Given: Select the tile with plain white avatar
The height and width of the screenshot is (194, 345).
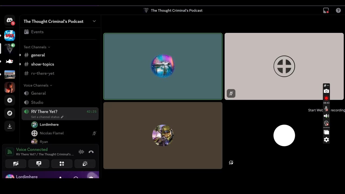Looking at the screenshot, I should [x=284, y=136].
